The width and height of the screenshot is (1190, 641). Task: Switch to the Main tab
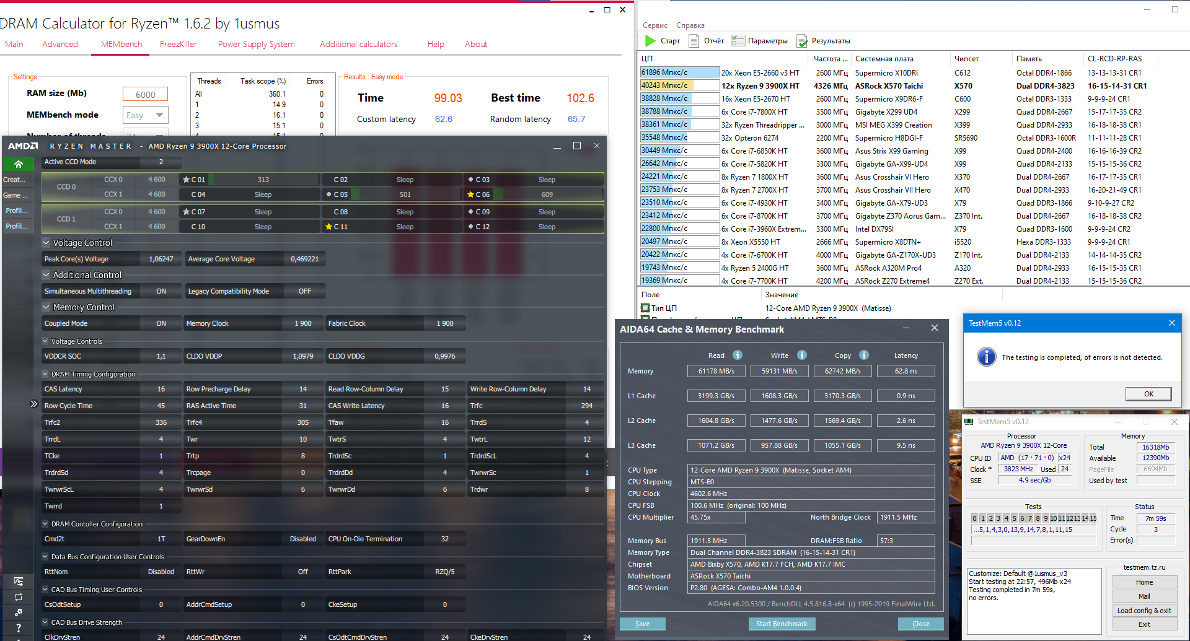[14, 44]
